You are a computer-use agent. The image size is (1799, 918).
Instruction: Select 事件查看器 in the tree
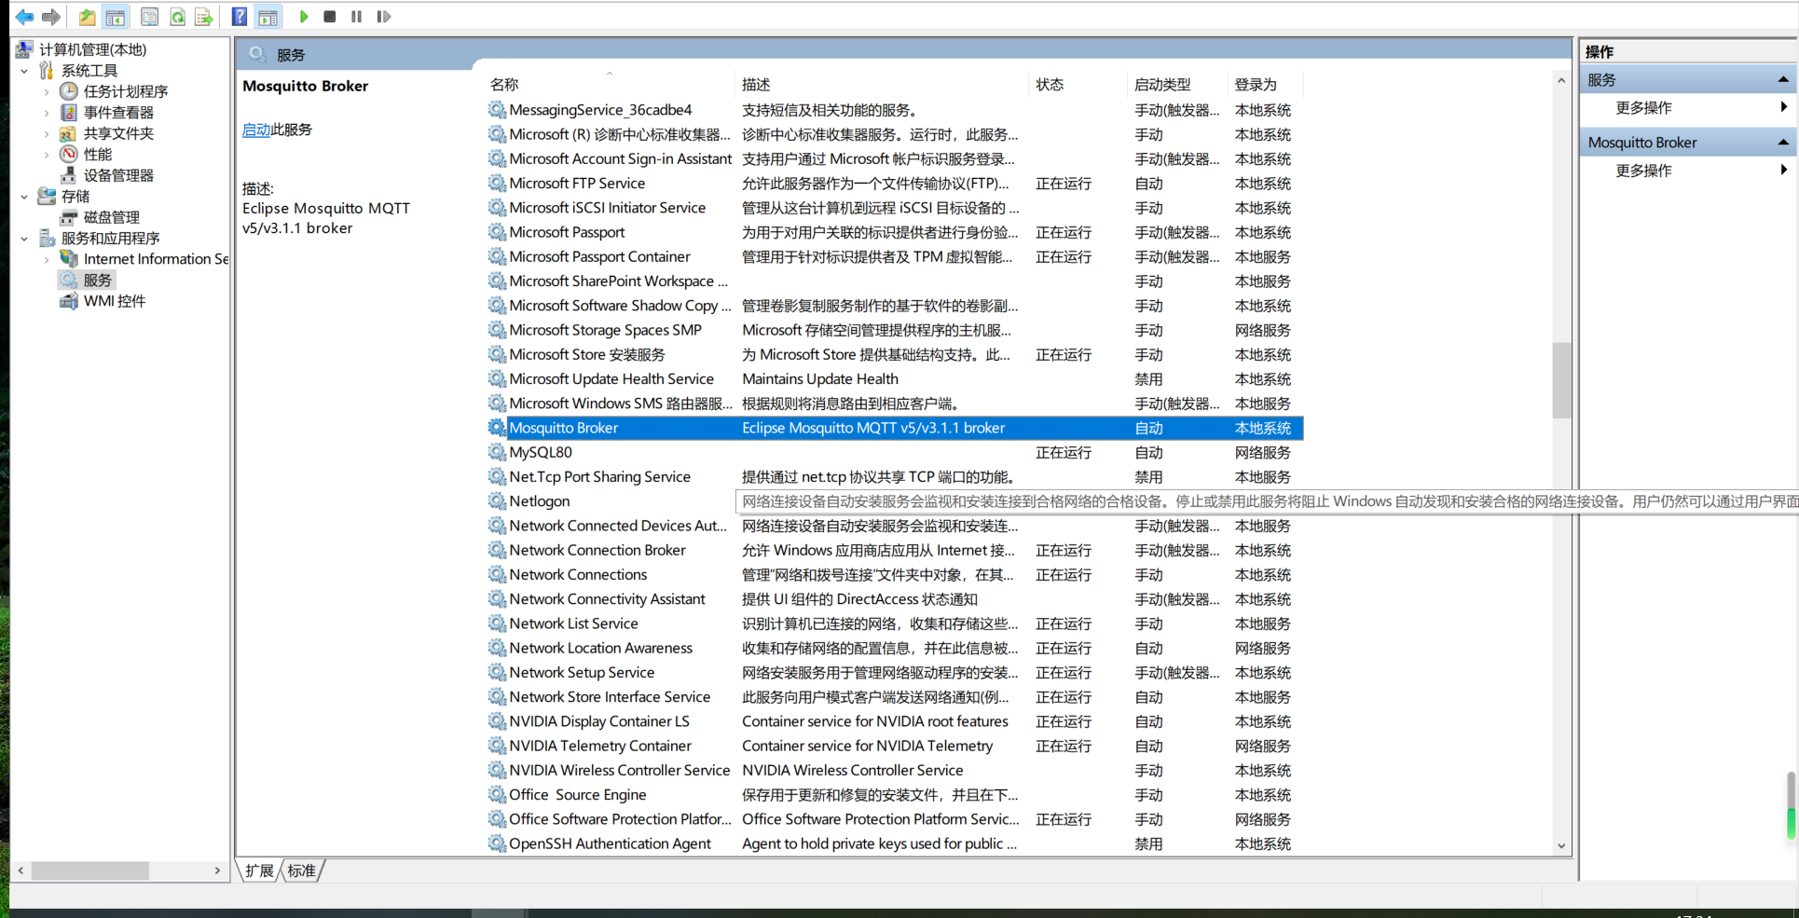118,113
